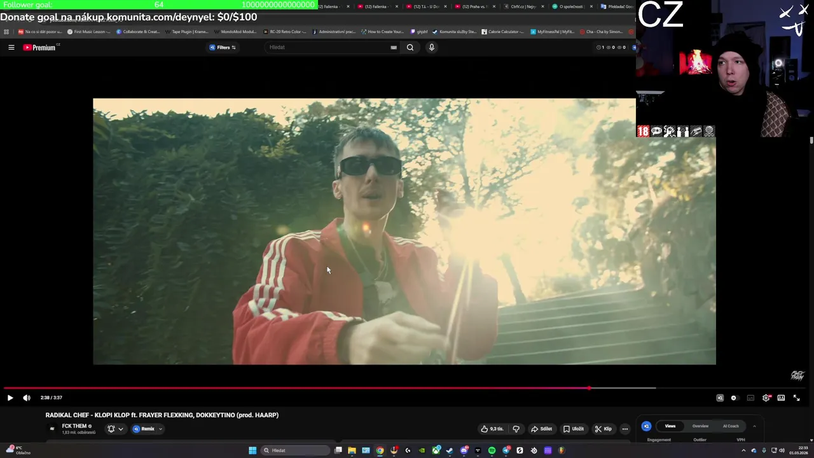Open the on-screen keyboard icon in search
The height and width of the screenshot is (458, 814).
coord(394,47)
